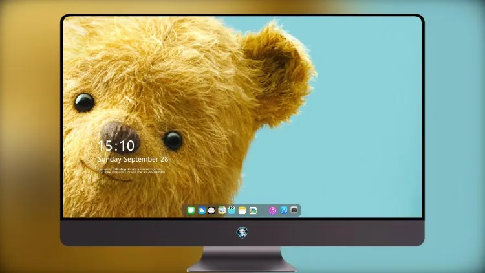Launch the pink iTunes music app
This screenshot has height=273, width=485.
tap(272, 211)
